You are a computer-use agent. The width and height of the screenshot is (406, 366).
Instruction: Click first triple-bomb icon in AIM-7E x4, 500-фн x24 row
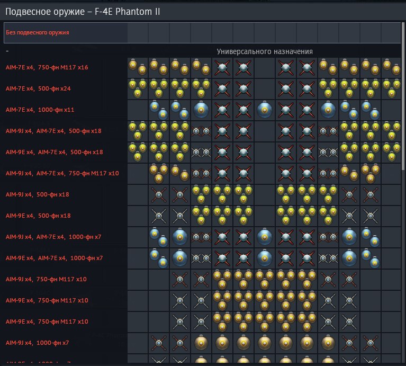[x=138, y=88]
